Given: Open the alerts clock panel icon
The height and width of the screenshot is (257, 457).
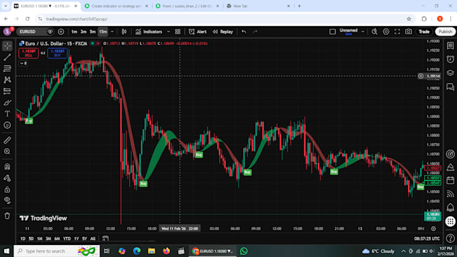Looking at the screenshot, I should [450, 59].
